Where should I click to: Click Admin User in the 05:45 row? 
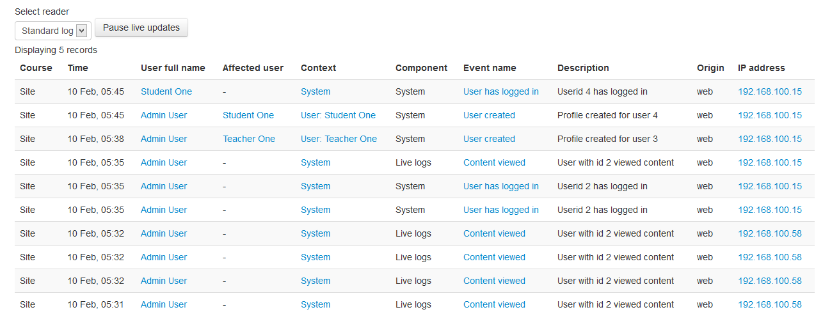click(x=164, y=115)
